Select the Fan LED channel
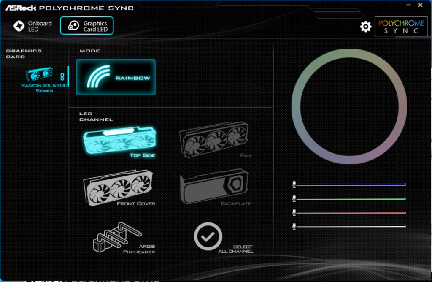This screenshot has width=432, height=282. [215, 140]
